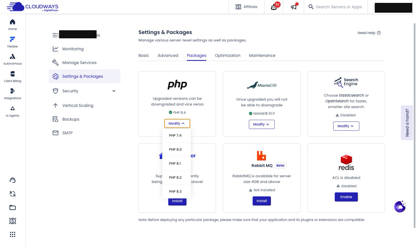Click the search magnifier icon
Image resolution: width=416 pixels, height=247 pixels.
tap(311, 7)
